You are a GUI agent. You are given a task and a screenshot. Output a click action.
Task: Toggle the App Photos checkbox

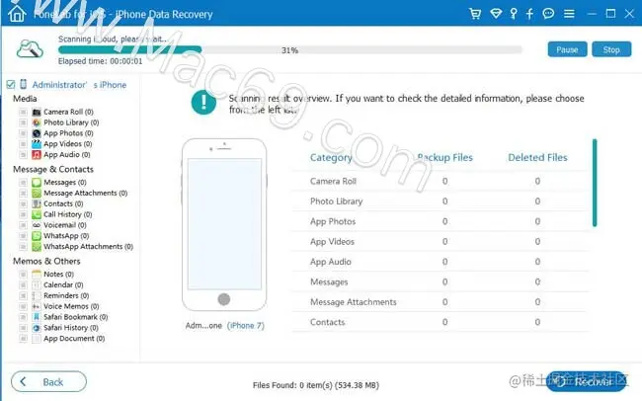23,133
